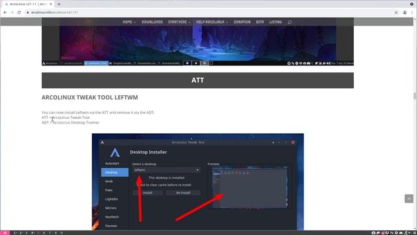Click the page vertical scrollbar thumb
This screenshot has height=235, width=417.
(x=415, y=96)
